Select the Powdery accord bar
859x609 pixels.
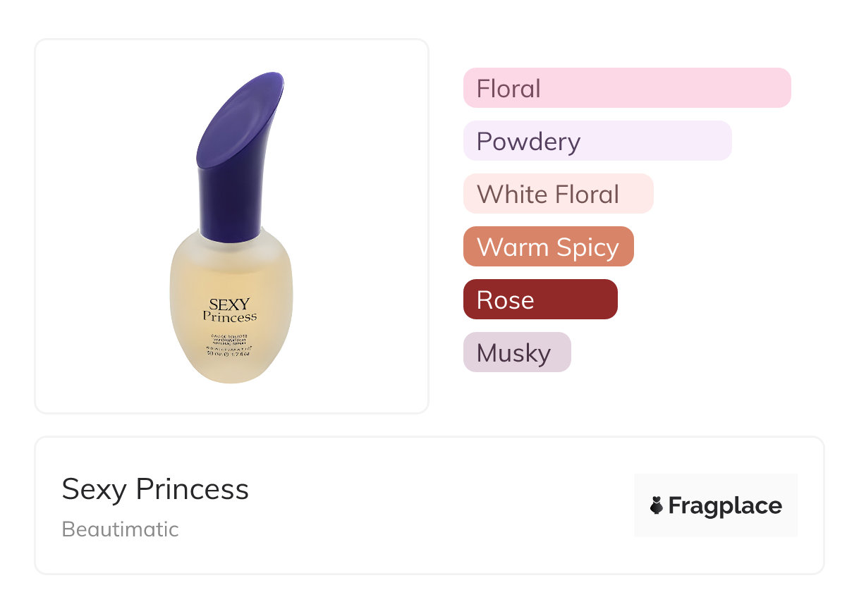597,141
